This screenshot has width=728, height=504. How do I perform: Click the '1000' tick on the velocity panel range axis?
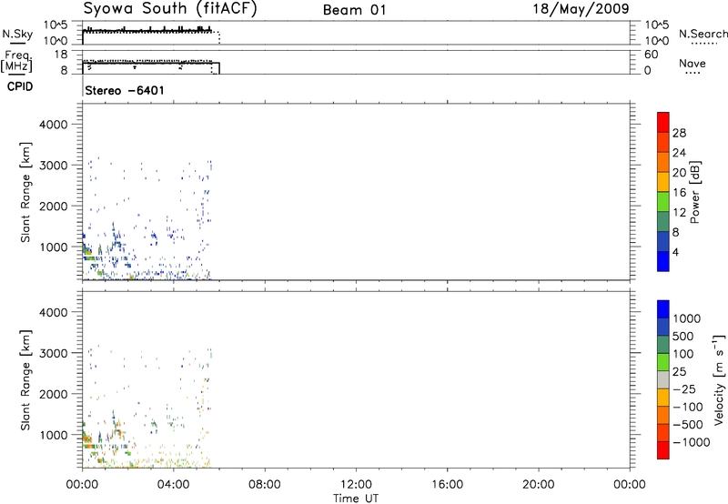click(53, 435)
